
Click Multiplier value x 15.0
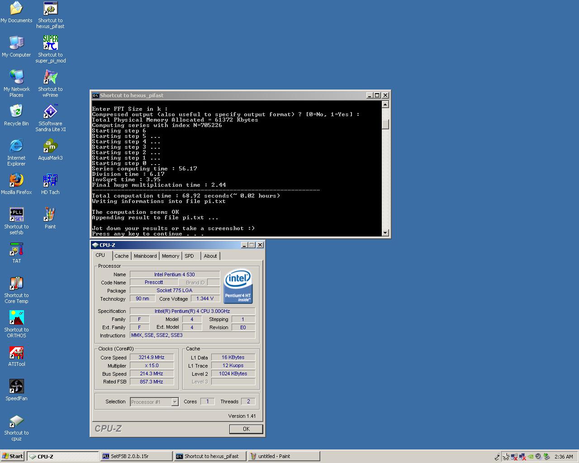point(152,365)
